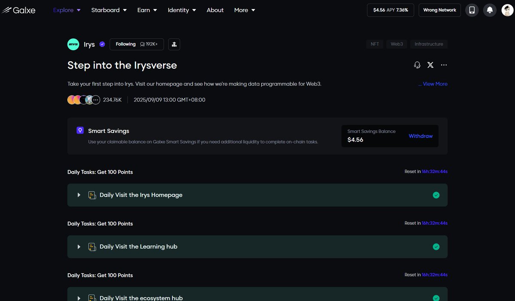Image resolution: width=515 pixels, height=301 pixels.
Task: Open the Explore dropdown menu
Action: point(67,10)
